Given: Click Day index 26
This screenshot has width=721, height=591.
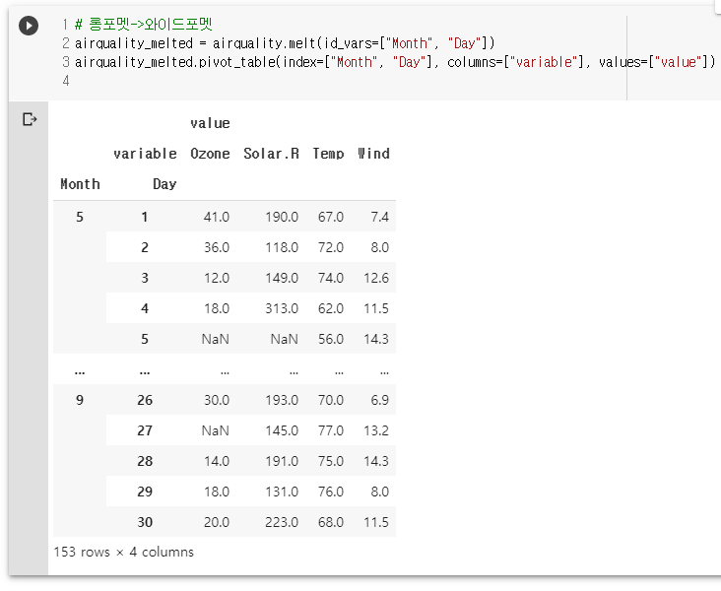Looking at the screenshot, I should pos(145,400).
